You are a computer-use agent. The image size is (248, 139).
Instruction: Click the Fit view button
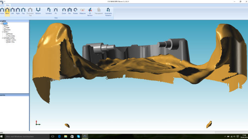click(x=56, y=11)
